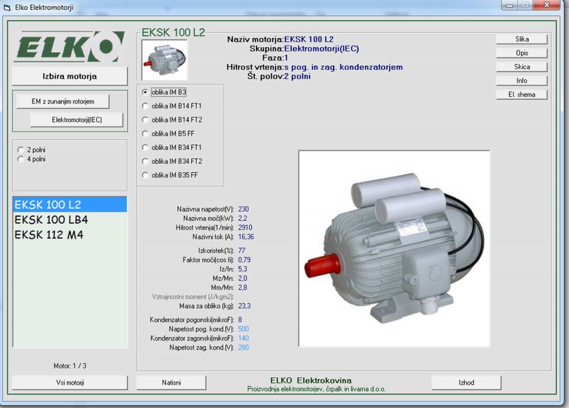Open the Izbira motorja button
Image resolution: width=569 pixels, height=408 pixels.
tap(70, 76)
